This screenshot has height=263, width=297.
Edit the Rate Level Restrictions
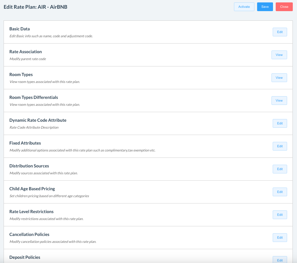click(280, 215)
